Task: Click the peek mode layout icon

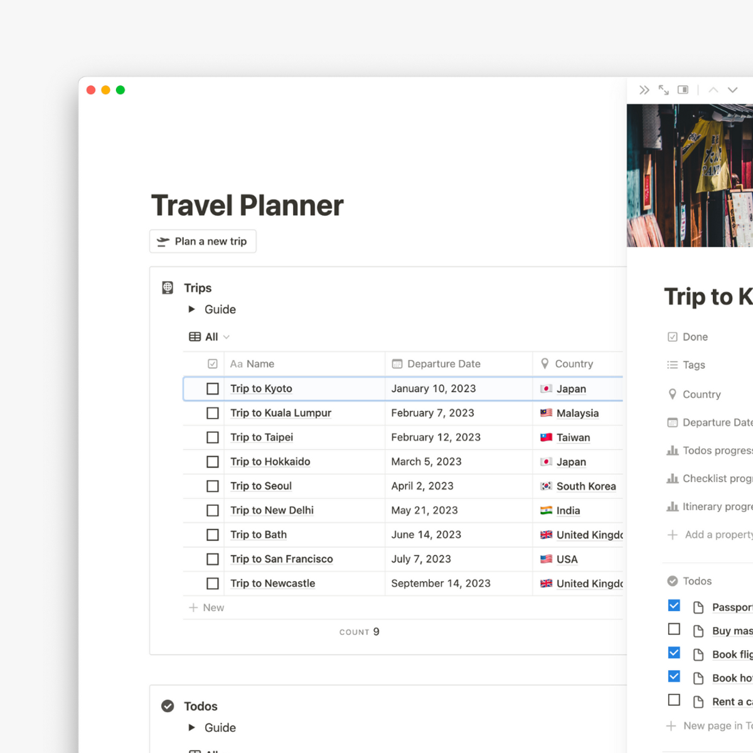Action: (x=683, y=90)
